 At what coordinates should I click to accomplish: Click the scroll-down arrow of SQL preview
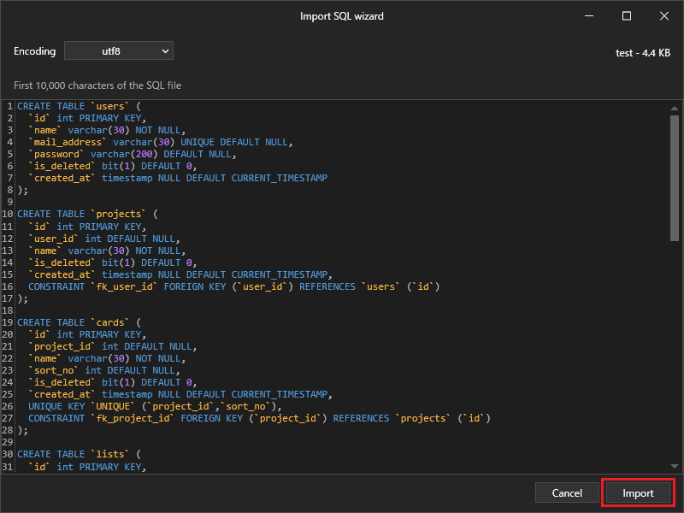675,466
